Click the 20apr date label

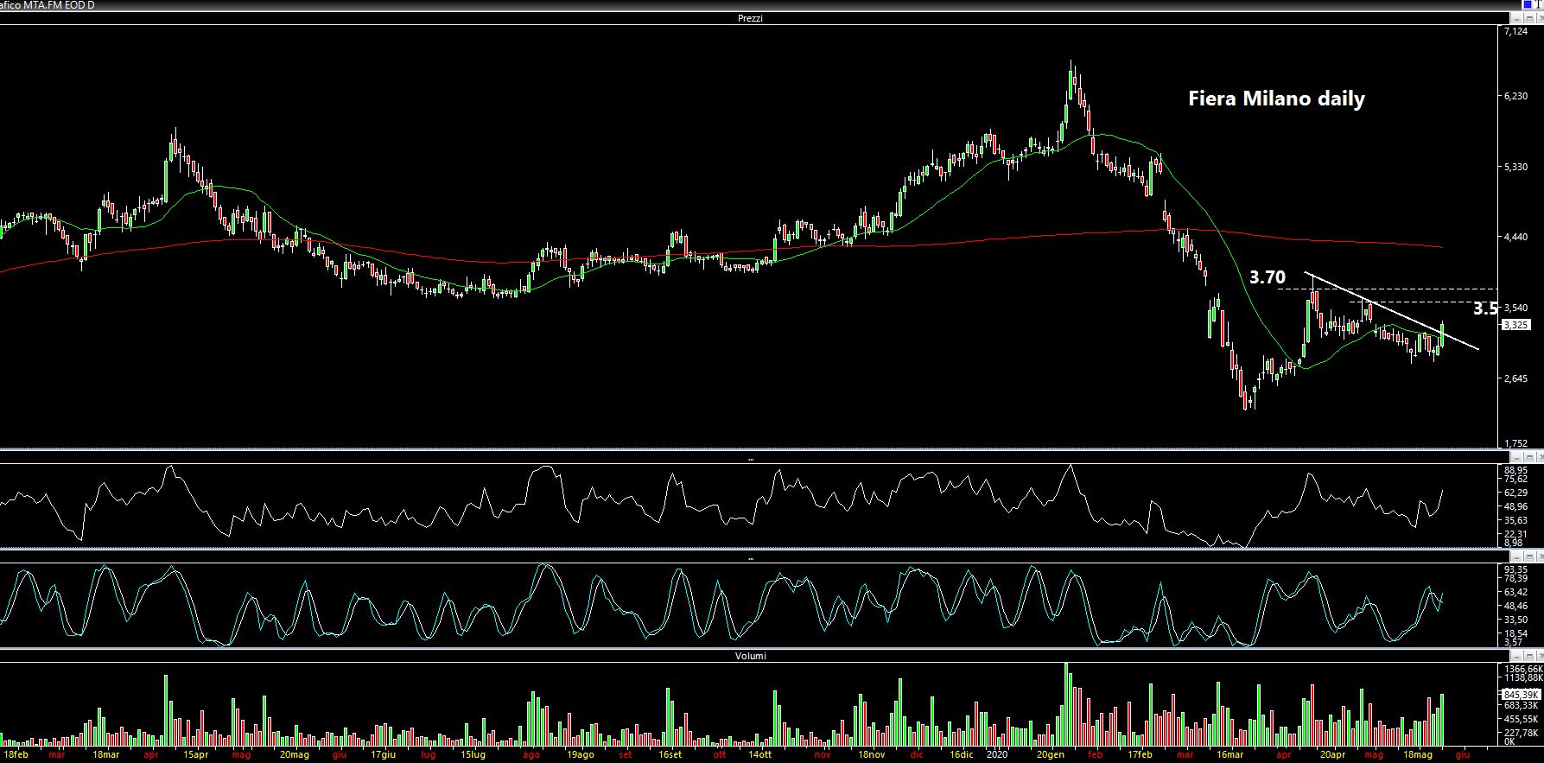[1331, 755]
